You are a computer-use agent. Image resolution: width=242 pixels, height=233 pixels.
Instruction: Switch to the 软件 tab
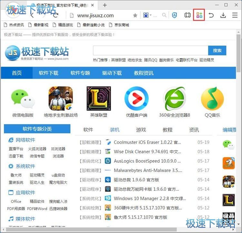[88, 130]
